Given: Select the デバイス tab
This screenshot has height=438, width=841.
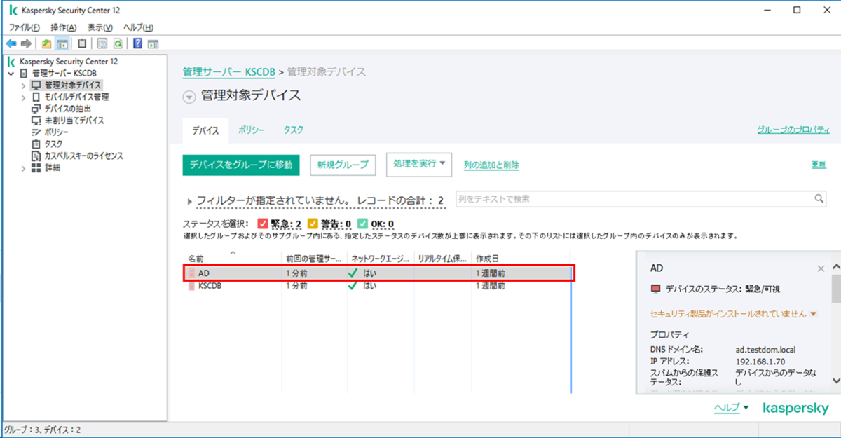Looking at the screenshot, I should click(x=205, y=131).
